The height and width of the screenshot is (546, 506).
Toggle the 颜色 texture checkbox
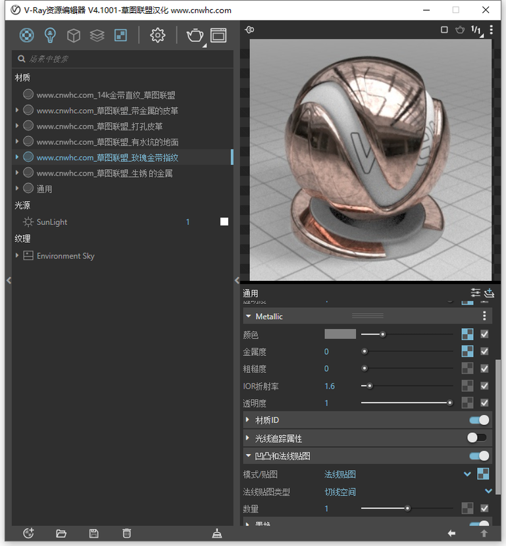(484, 334)
